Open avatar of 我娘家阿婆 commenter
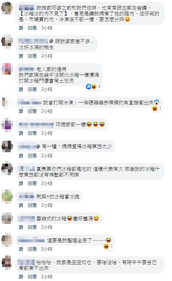The image size is (172, 281). pos(7,8)
